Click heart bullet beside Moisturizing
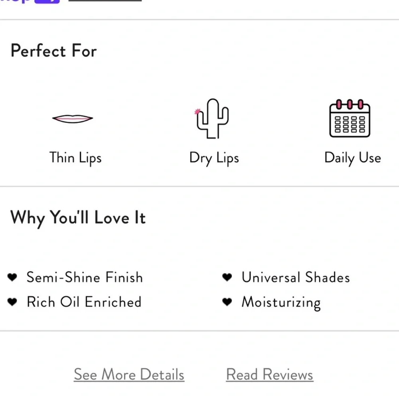Viewport: 399px width, 399px height. coord(227,302)
